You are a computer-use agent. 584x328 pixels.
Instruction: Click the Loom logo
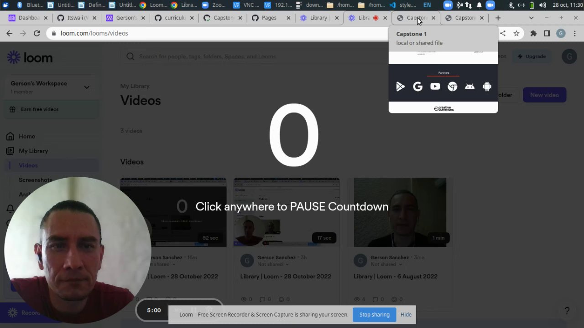30,57
